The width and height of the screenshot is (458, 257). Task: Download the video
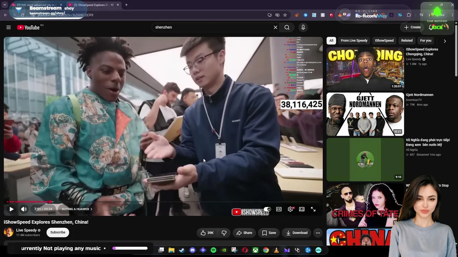click(x=297, y=233)
